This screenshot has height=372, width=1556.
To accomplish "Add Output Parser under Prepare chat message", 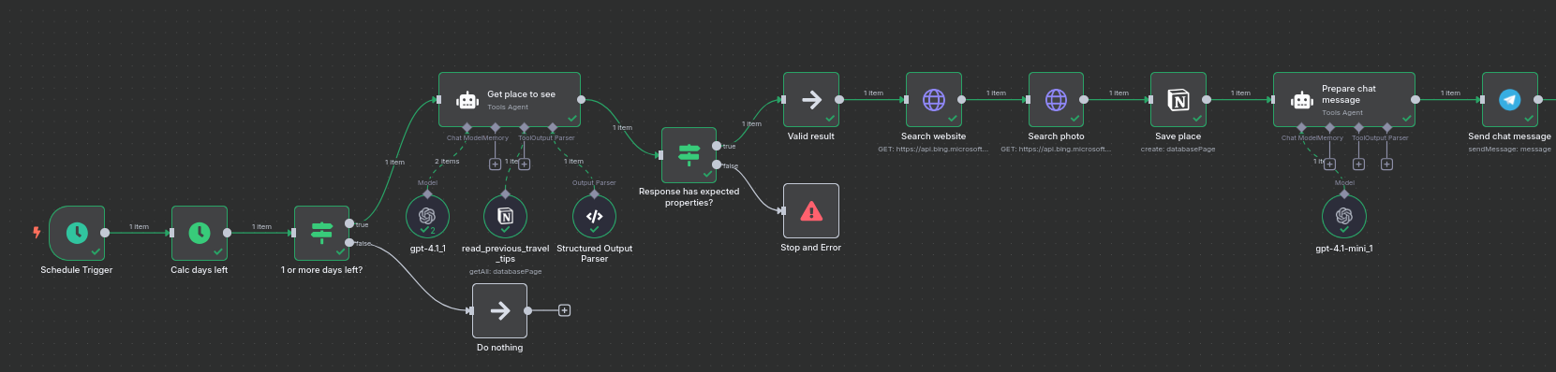I will 1386,165.
